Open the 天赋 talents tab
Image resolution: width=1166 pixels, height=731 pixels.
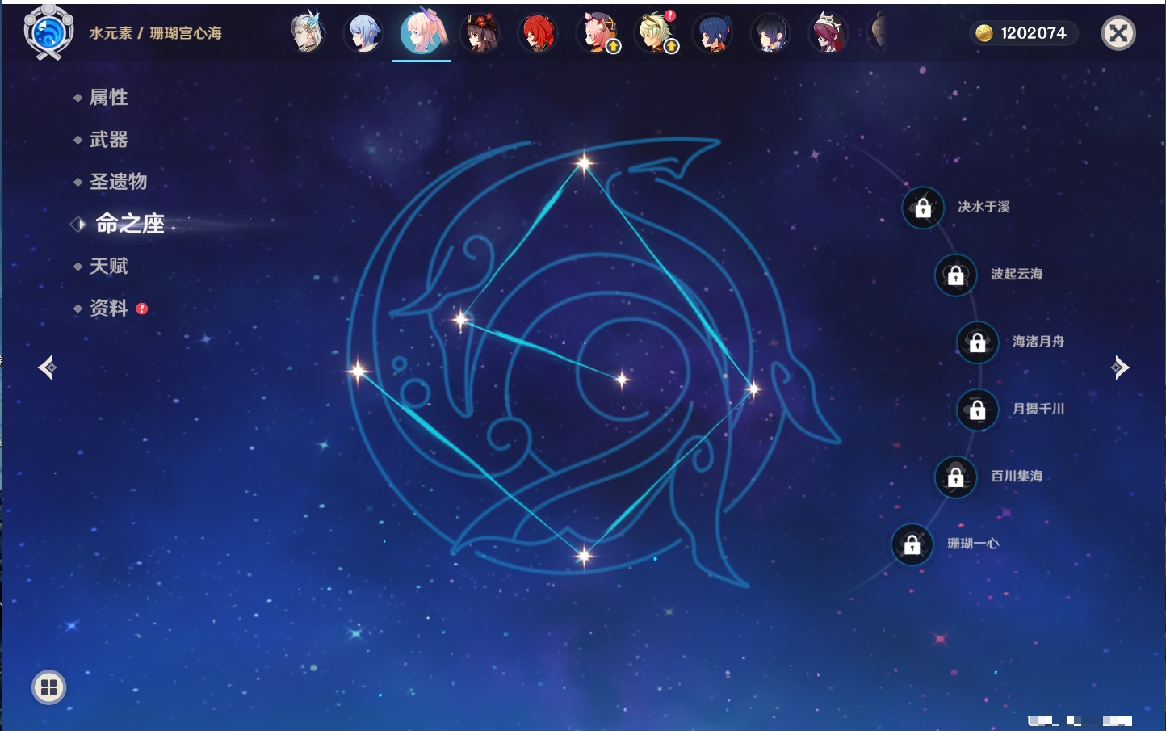point(108,266)
